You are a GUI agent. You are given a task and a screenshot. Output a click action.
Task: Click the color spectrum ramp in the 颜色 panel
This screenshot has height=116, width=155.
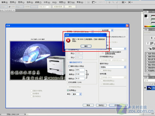pos(150,26)
